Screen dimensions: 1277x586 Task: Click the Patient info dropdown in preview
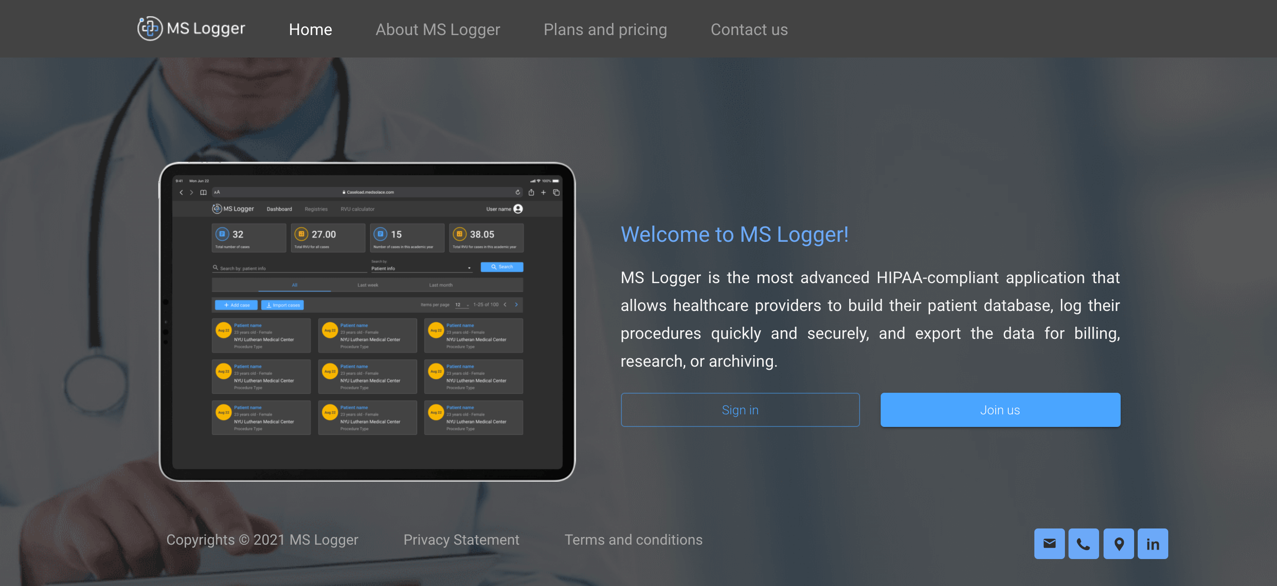pyautogui.click(x=421, y=268)
